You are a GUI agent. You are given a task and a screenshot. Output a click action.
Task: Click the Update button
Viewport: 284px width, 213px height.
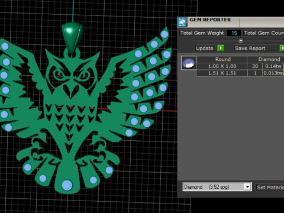click(205, 49)
